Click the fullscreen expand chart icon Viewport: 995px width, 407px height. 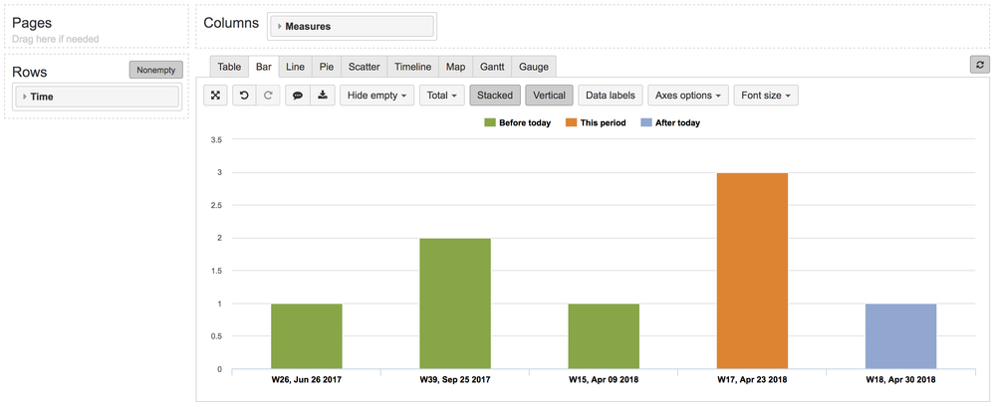point(216,96)
